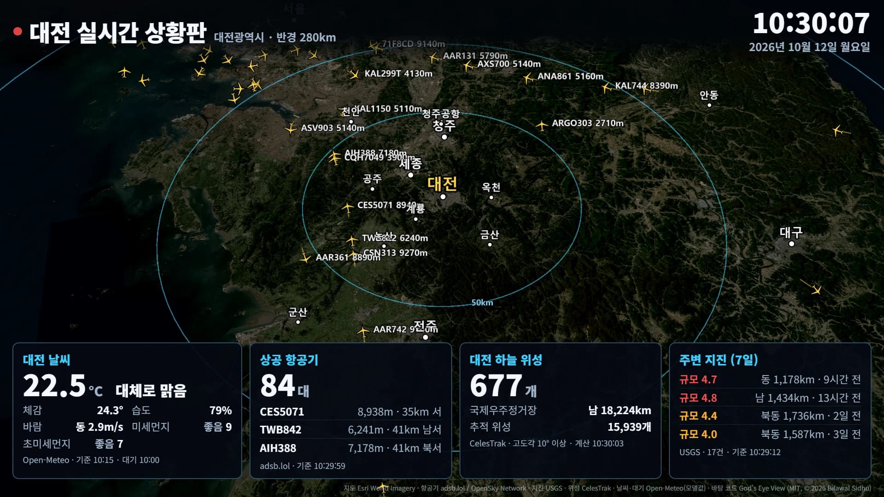
Task: Select the 세종 city marker dot
Action: tap(411, 175)
